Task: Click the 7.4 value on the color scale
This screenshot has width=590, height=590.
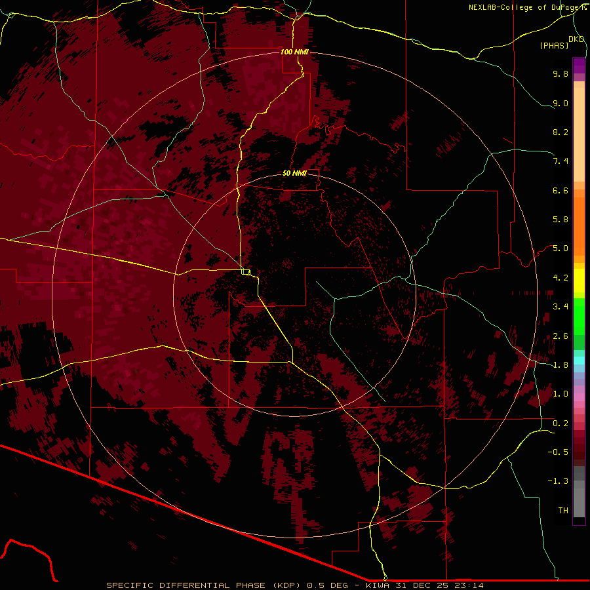Action: (x=560, y=161)
